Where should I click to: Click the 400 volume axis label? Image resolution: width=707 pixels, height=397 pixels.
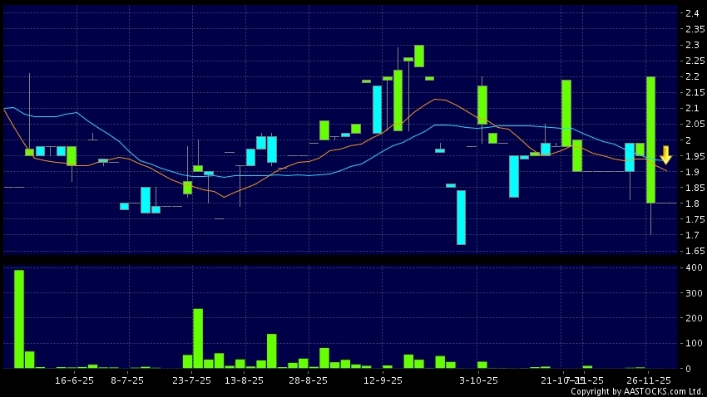(691, 268)
